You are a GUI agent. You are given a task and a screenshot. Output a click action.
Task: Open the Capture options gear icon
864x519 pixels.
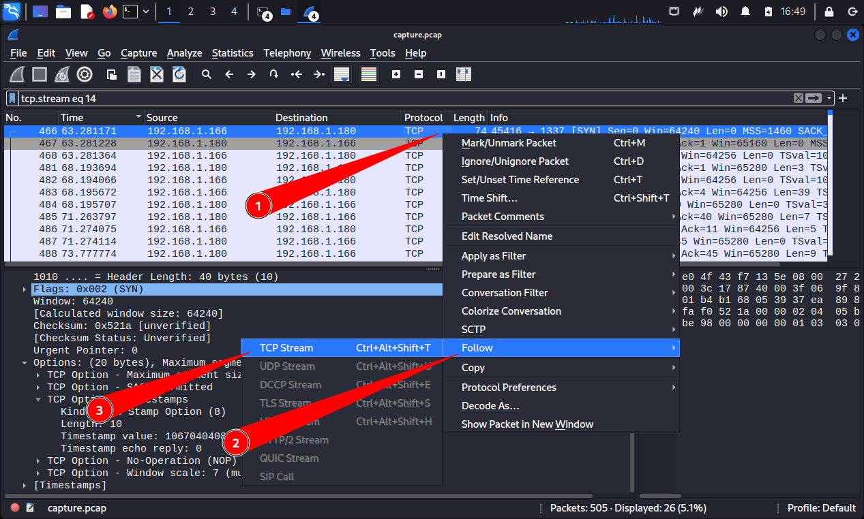coord(85,74)
